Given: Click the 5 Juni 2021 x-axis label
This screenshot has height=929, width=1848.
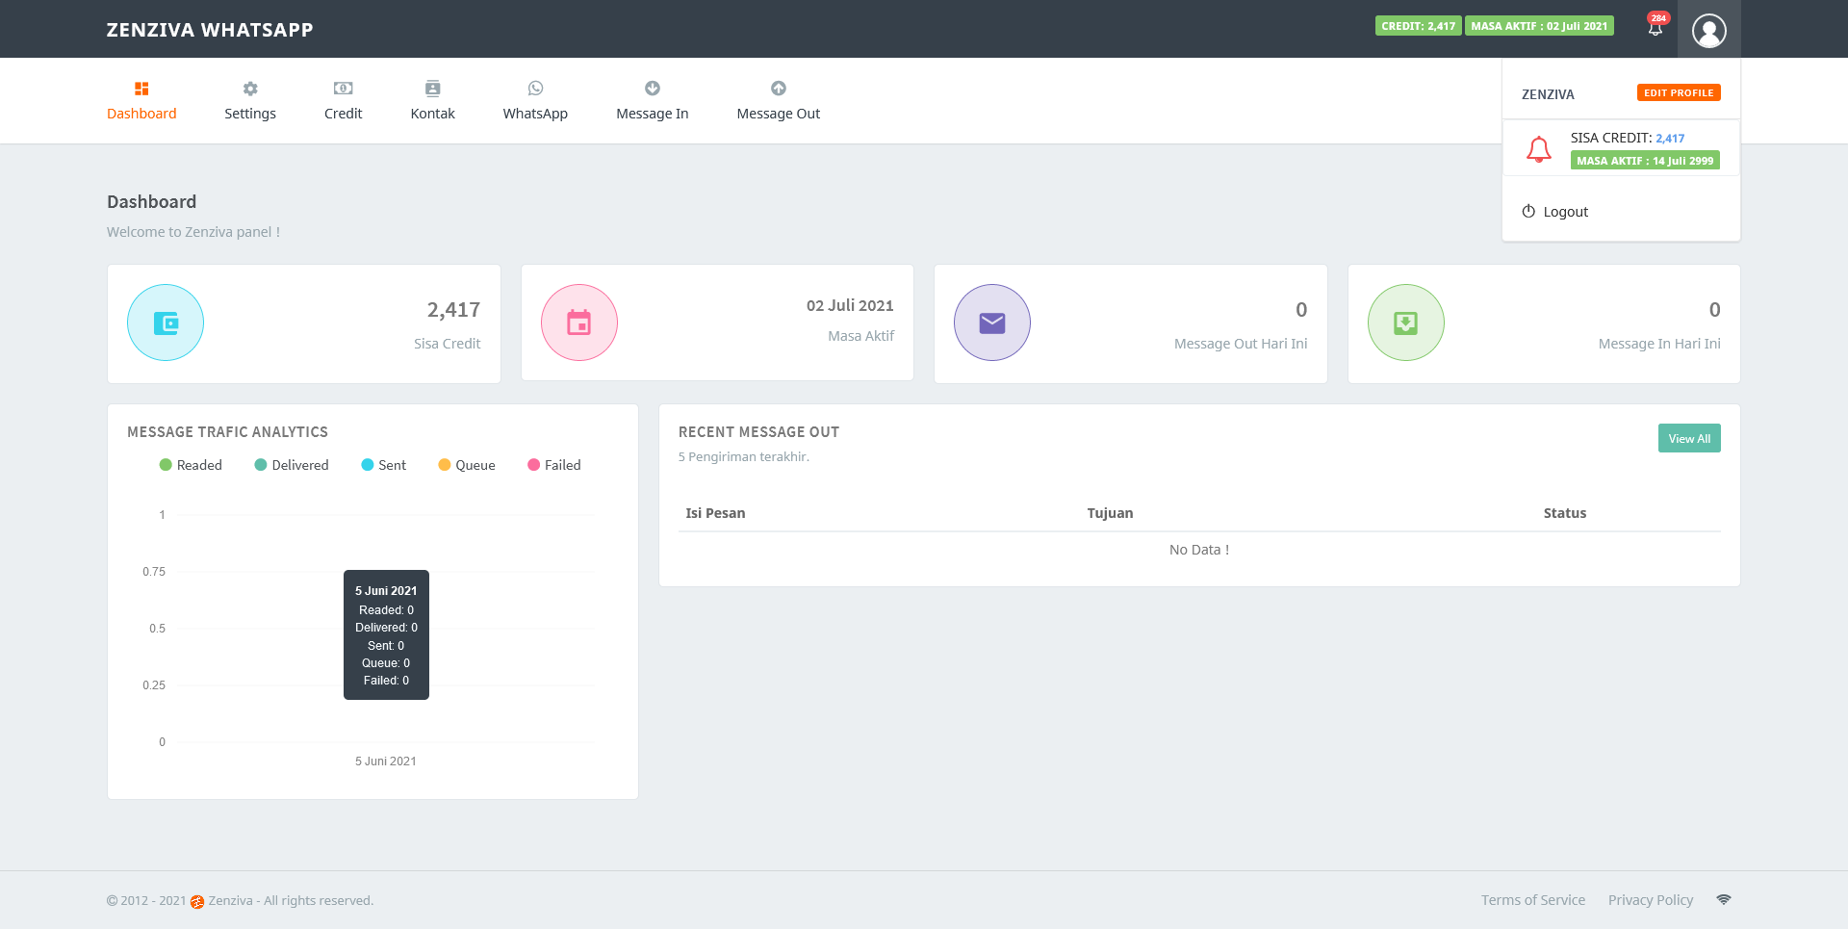Looking at the screenshot, I should (386, 761).
